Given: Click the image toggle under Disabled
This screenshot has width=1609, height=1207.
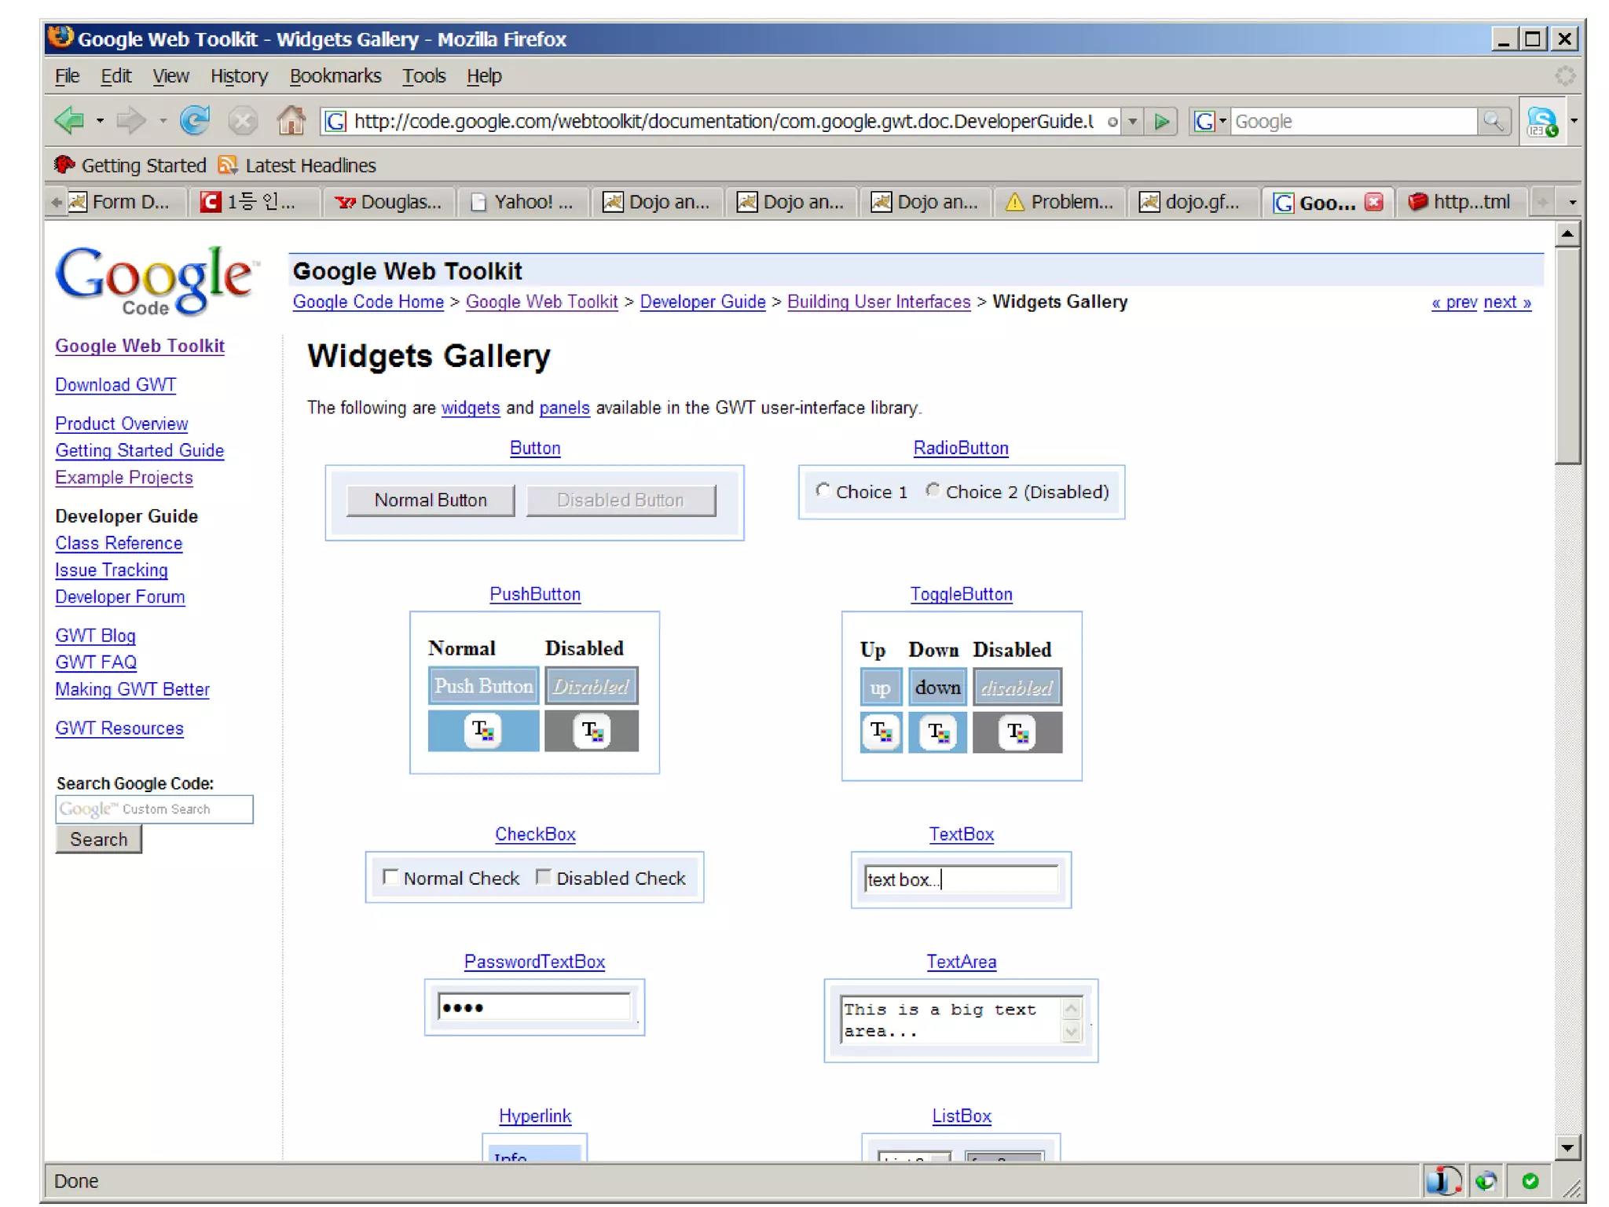Looking at the screenshot, I should [x=1017, y=732].
